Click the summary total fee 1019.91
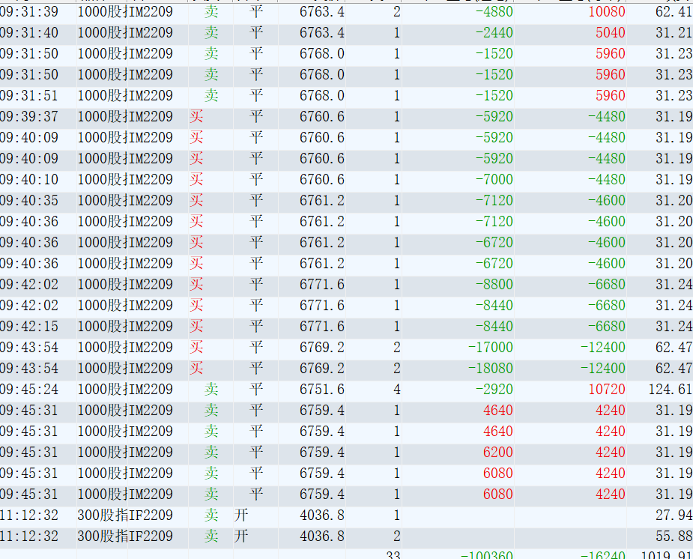 click(x=667, y=555)
